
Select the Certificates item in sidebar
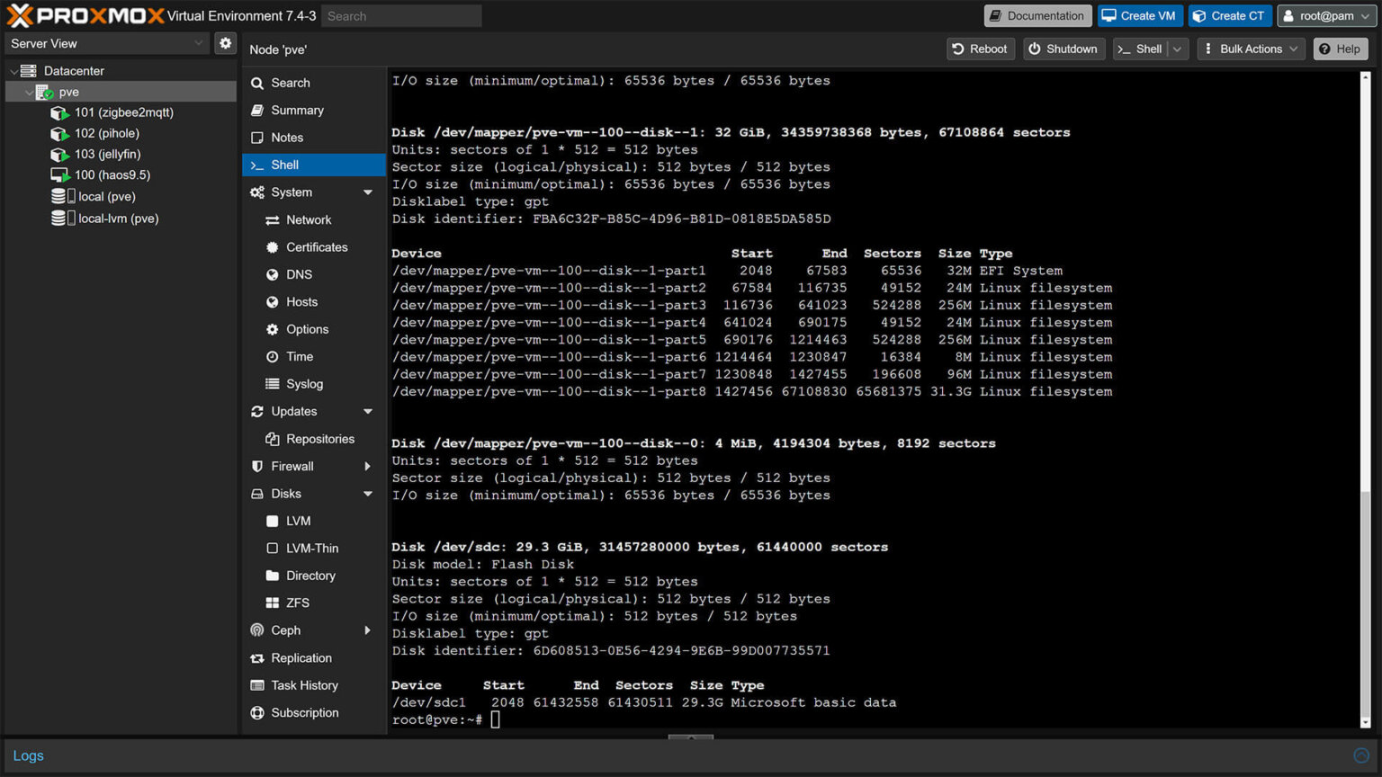(316, 246)
